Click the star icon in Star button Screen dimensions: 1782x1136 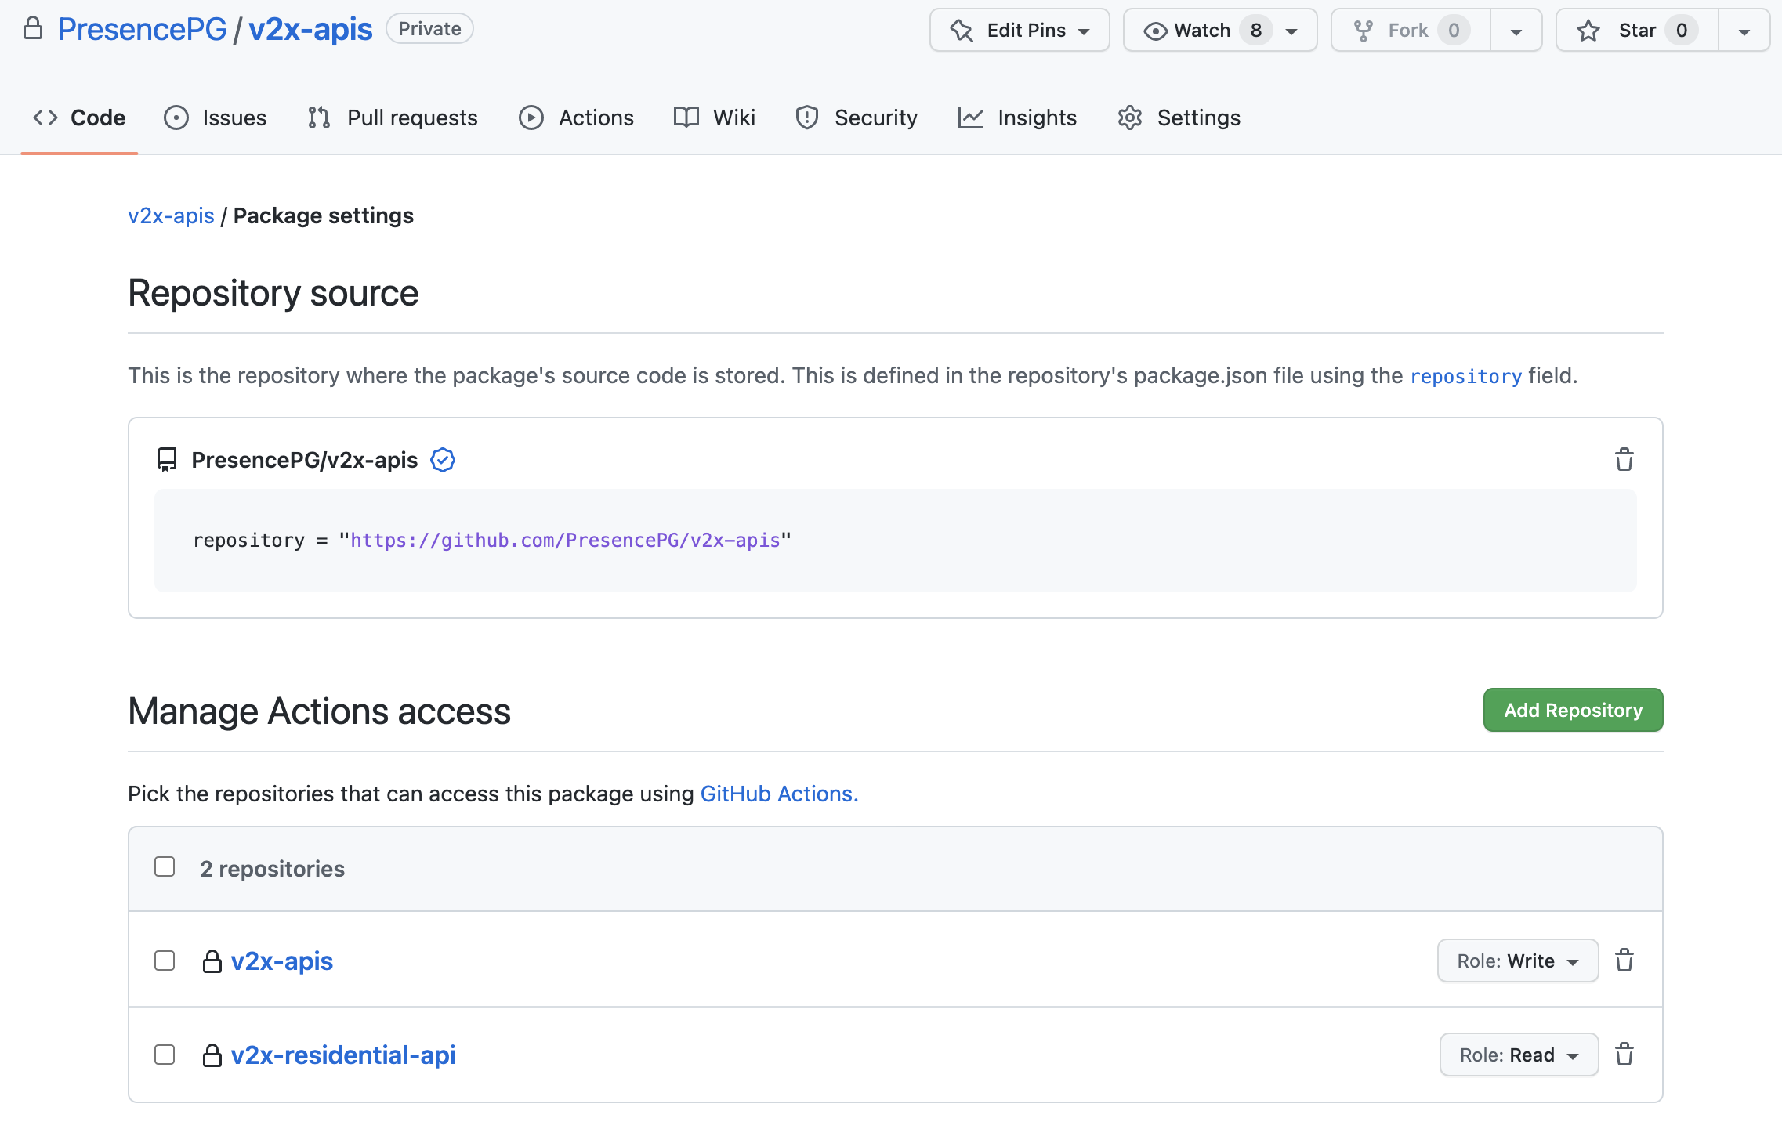coord(1588,31)
